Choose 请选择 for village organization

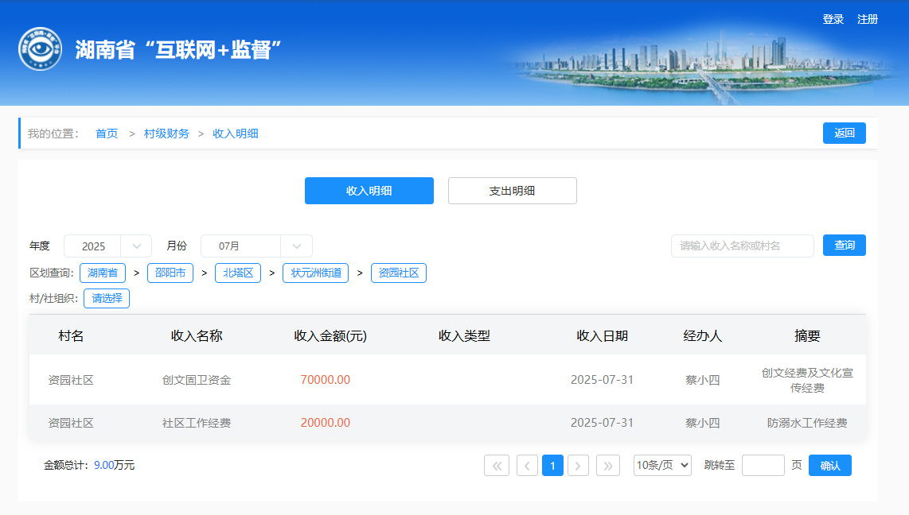click(x=107, y=299)
